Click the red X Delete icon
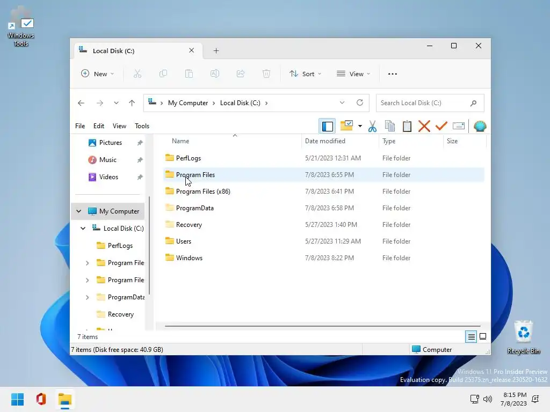Viewport: 550px width, 412px height. coord(424,126)
